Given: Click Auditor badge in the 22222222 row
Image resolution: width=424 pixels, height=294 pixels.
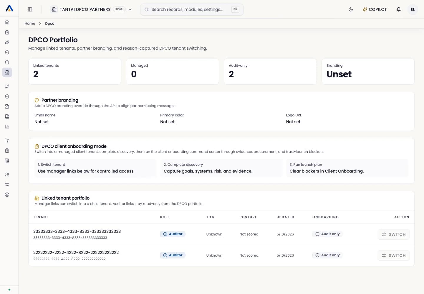Looking at the screenshot, I should click(x=173, y=255).
